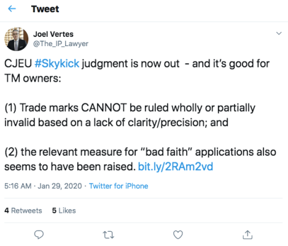Click the Jan 29, 2020 date

[60, 186]
